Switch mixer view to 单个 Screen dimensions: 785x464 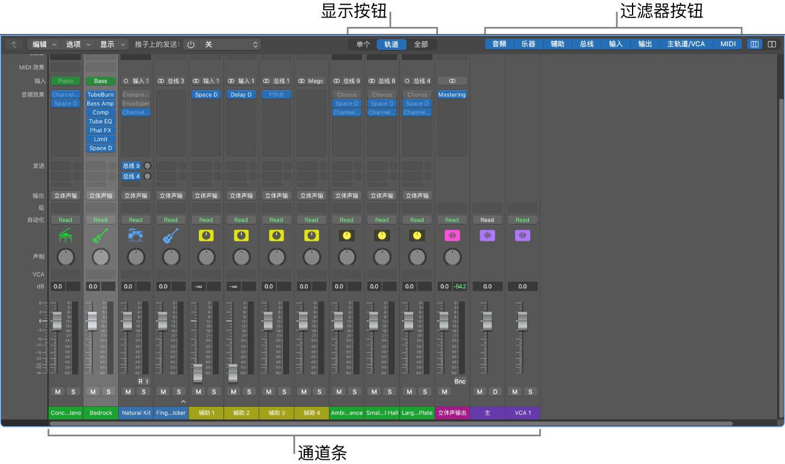(x=363, y=45)
